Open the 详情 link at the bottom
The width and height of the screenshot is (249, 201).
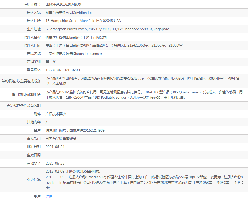[x=49, y=196]
